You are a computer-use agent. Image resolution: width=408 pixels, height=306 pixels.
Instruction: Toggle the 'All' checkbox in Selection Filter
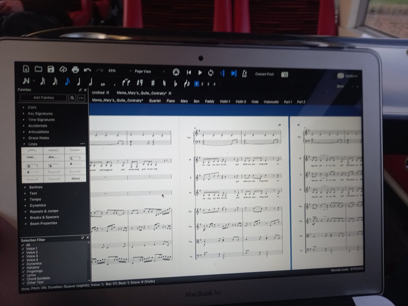(x=22, y=245)
